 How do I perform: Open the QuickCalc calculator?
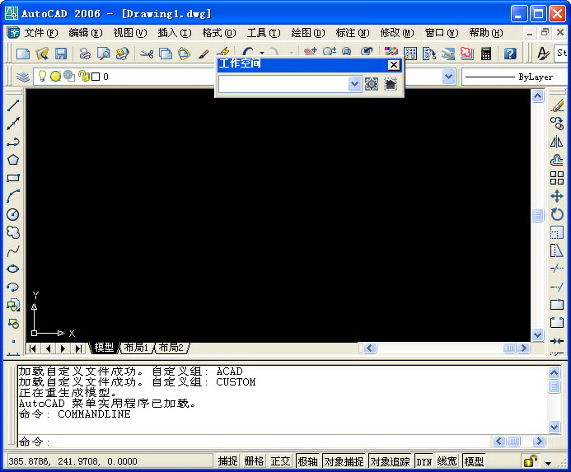(486, 54)
